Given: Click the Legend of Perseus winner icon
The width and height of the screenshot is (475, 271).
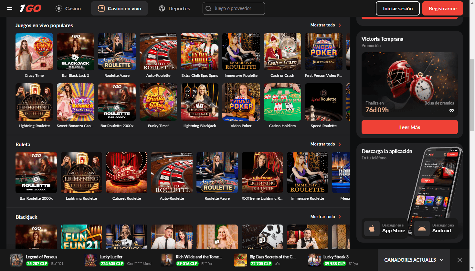Looking at the screenshot, I should click(x=17, y=260).
